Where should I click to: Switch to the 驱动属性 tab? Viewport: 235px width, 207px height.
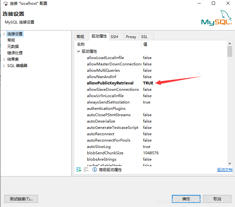[x=99, y=36]
